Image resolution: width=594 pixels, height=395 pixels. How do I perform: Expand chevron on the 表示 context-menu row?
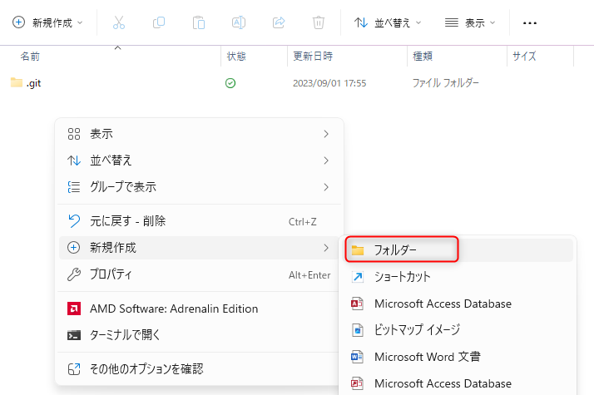tap(326, 134)
